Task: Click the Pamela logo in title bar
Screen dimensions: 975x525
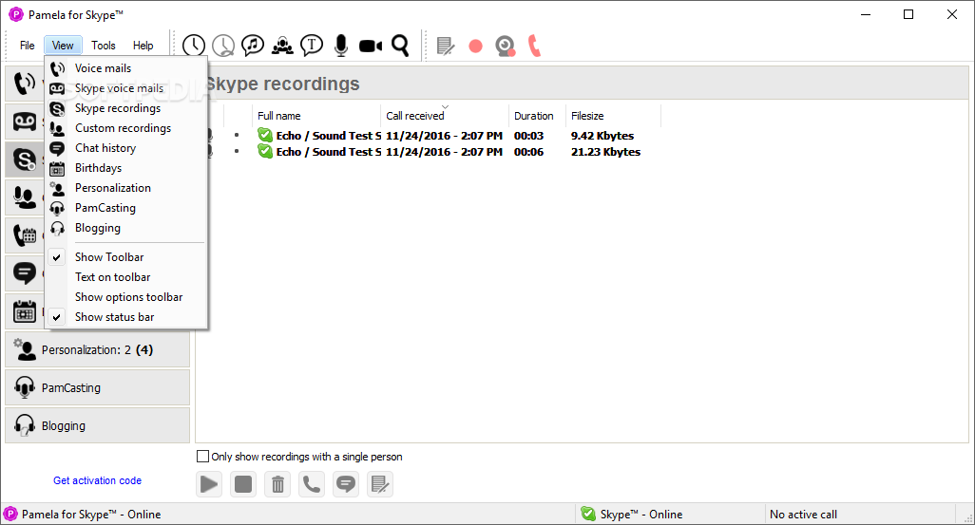Action: (x=15, y=14)
